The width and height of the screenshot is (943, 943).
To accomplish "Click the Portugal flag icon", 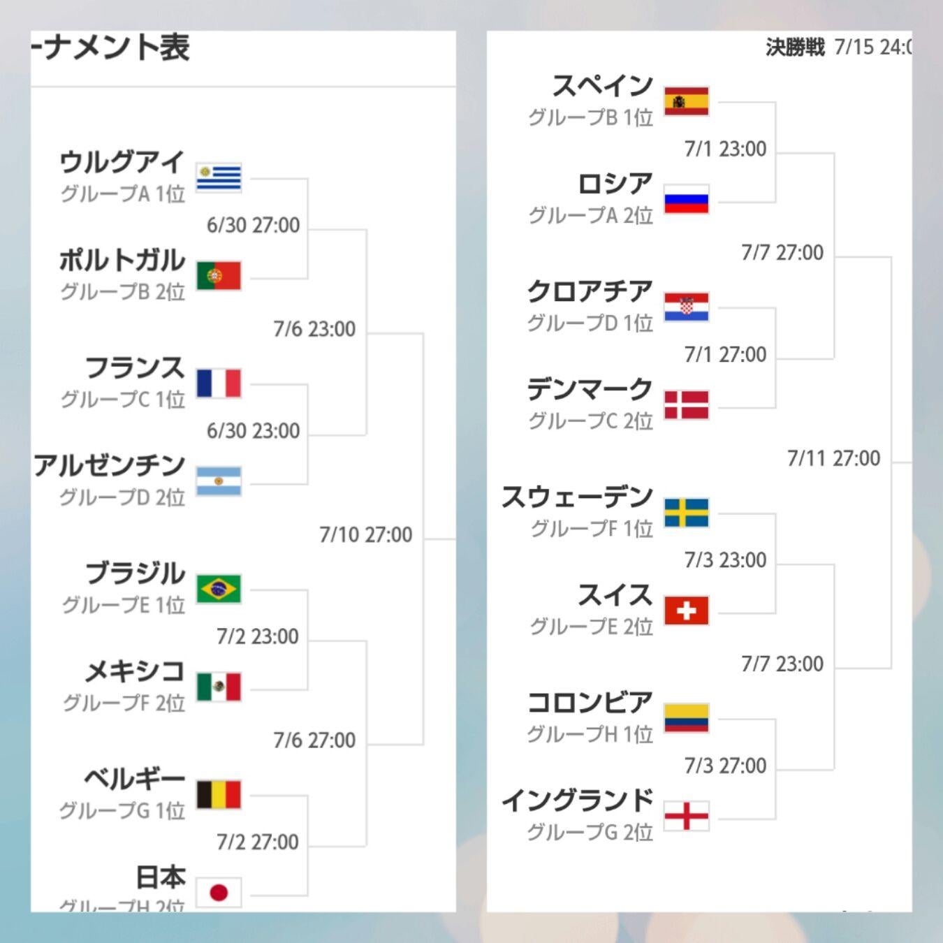I will click(x=219, y=276).
